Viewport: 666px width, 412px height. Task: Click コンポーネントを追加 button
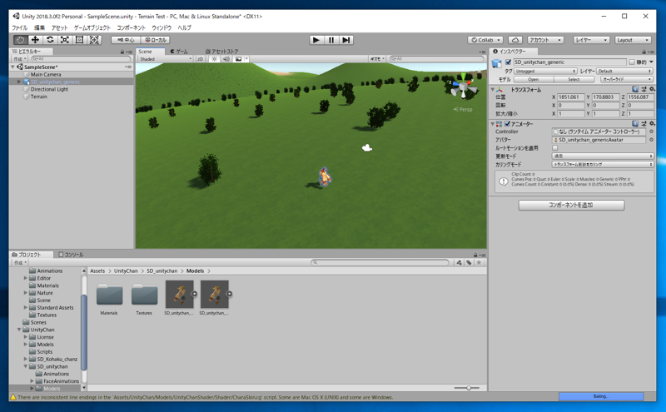click(x=571, y=205)
